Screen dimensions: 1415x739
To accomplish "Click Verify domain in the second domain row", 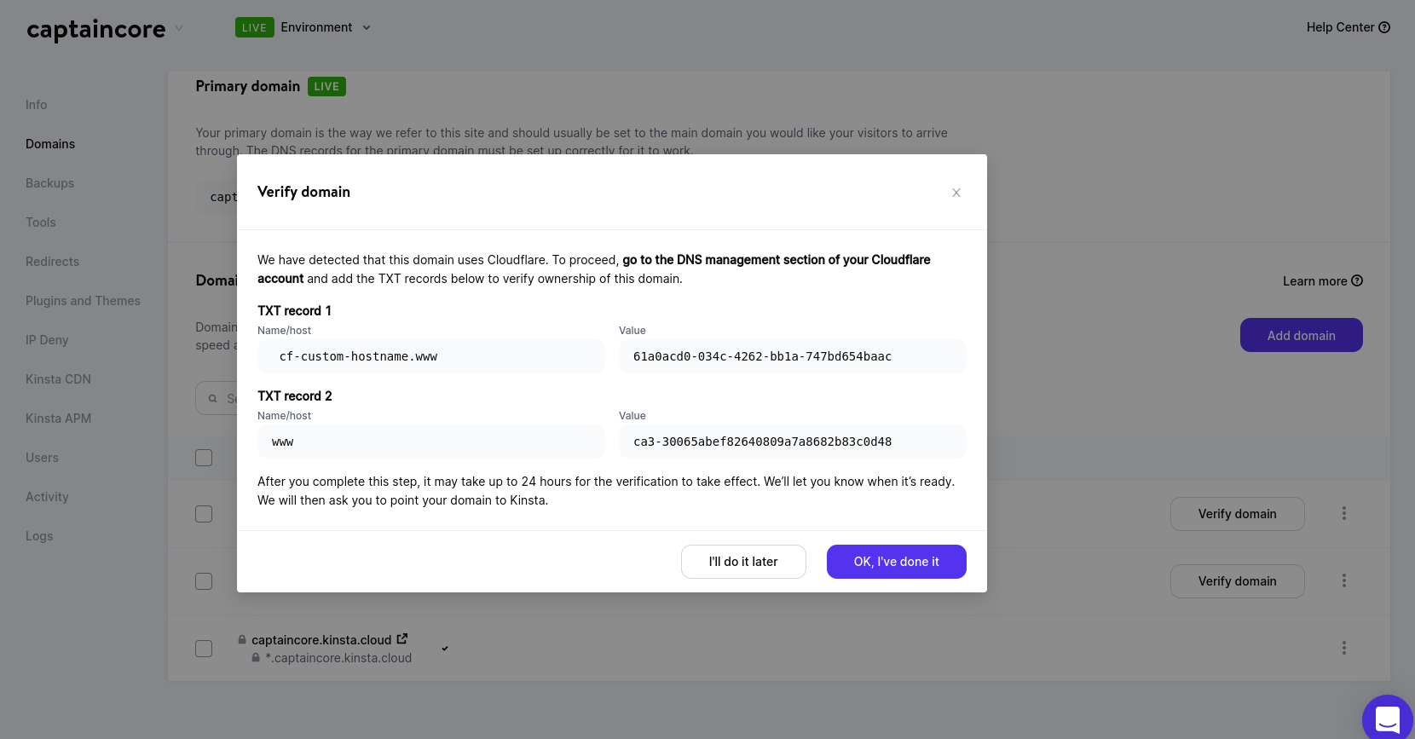I will (1238, 581).
